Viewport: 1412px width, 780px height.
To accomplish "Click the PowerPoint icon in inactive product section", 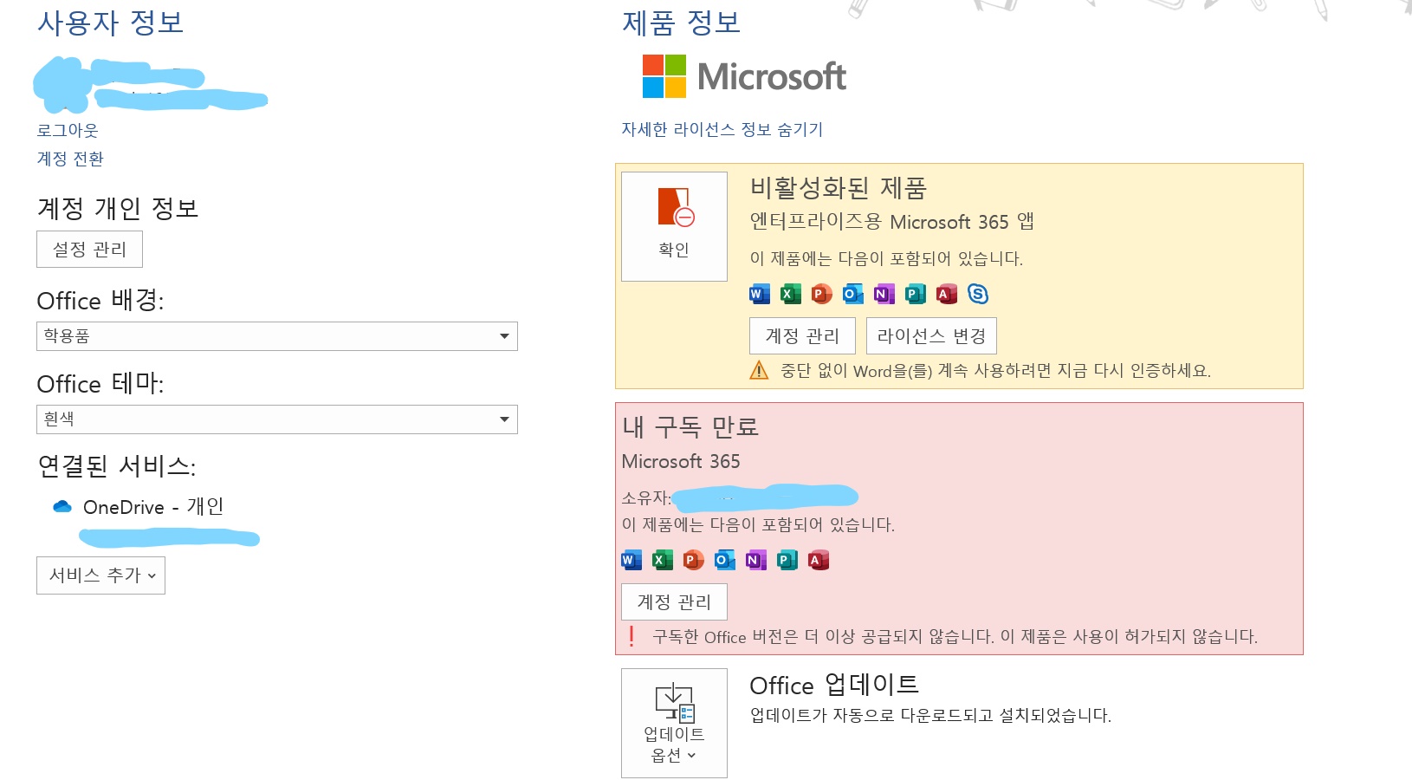I will (822, 294).
